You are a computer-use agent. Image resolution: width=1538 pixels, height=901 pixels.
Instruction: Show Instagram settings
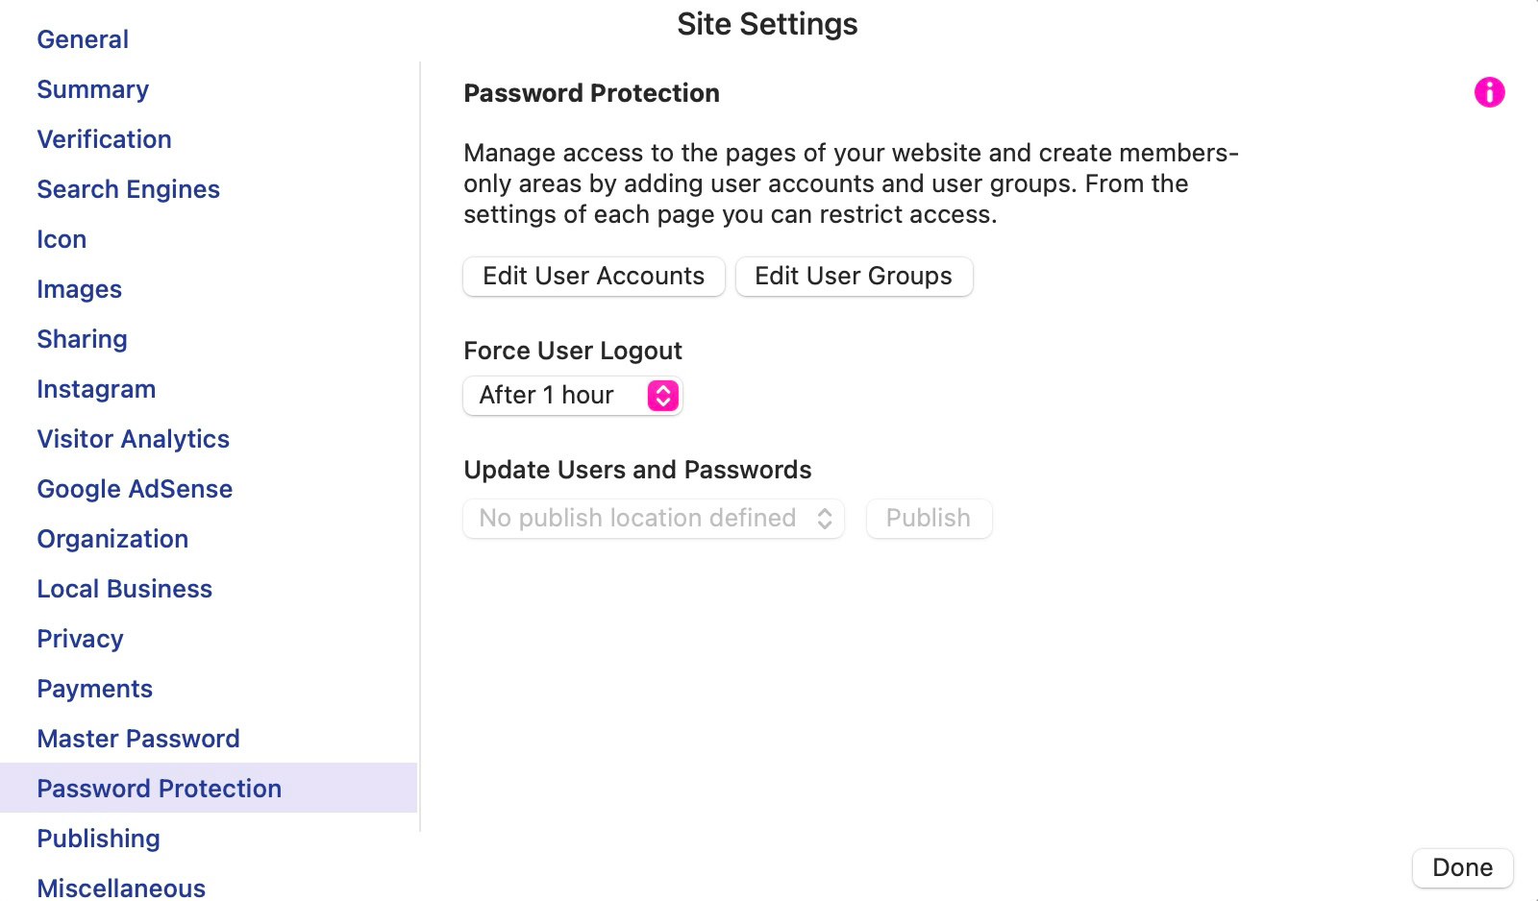click(x=96, y=389)
